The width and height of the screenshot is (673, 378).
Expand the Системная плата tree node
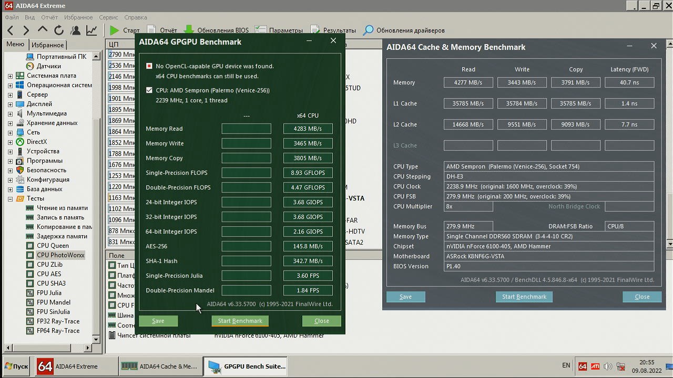coord(10,76)
